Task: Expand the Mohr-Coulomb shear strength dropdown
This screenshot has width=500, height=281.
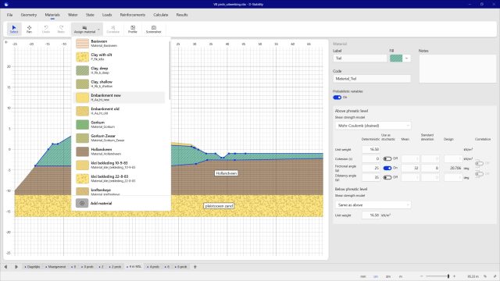Action: tap(373, 126)
